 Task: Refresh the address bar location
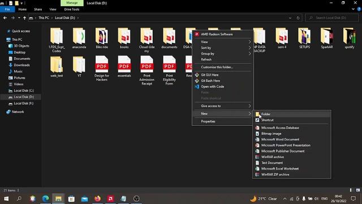coord(298,18)
